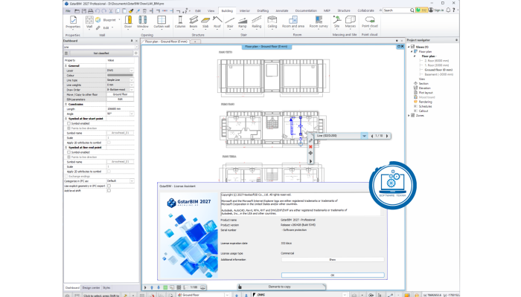Viewport: 521px width, 297px height.
Task: Click the up arrow in view toolbar
Action: pos(152,287)
